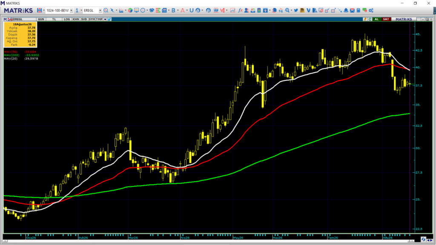This screenshot has height=245, width=436.
Task: Click the blue upload box icon
Action: point(265,10)
